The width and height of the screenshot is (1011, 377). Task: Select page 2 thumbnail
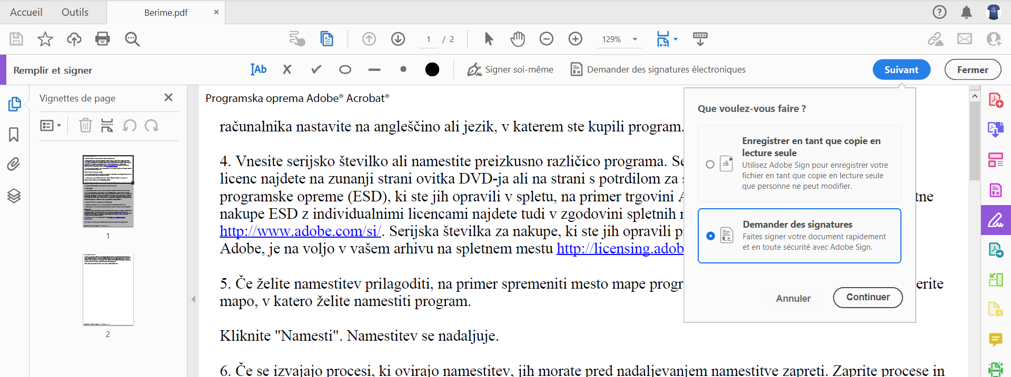[x=108, y=290]
